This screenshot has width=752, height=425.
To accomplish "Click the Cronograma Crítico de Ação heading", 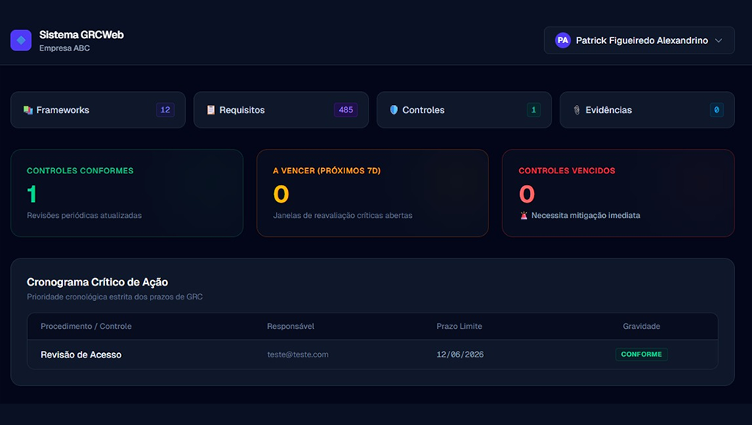I will click(98, 282).
